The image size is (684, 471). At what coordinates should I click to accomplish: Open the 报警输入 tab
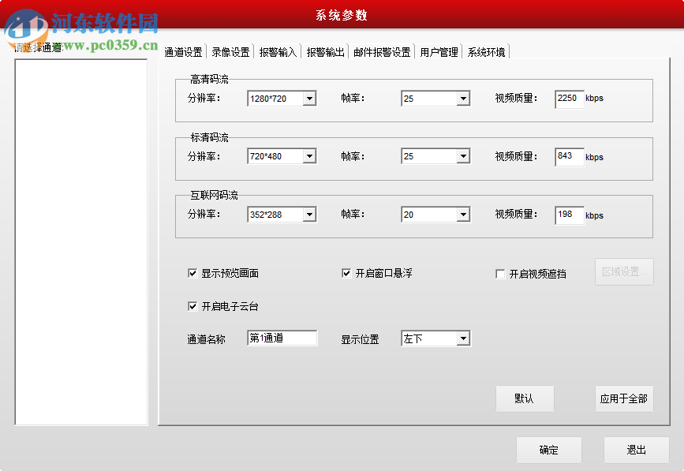point(278,50)
